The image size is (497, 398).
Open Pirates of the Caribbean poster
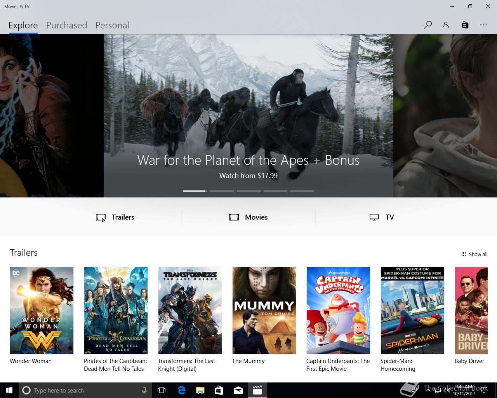coord(116,310)
